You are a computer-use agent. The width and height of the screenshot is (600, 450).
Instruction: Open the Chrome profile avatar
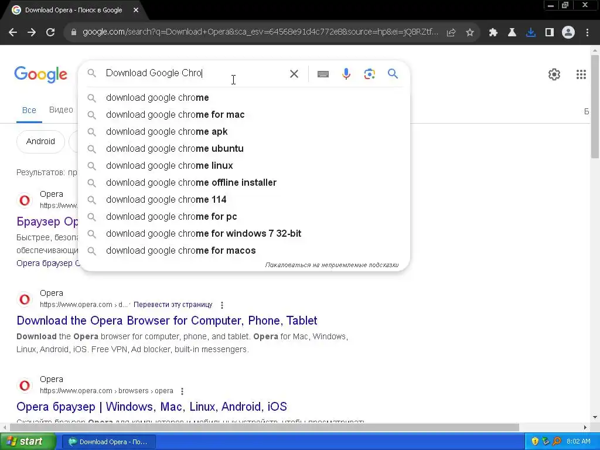(x=568, y=33)
